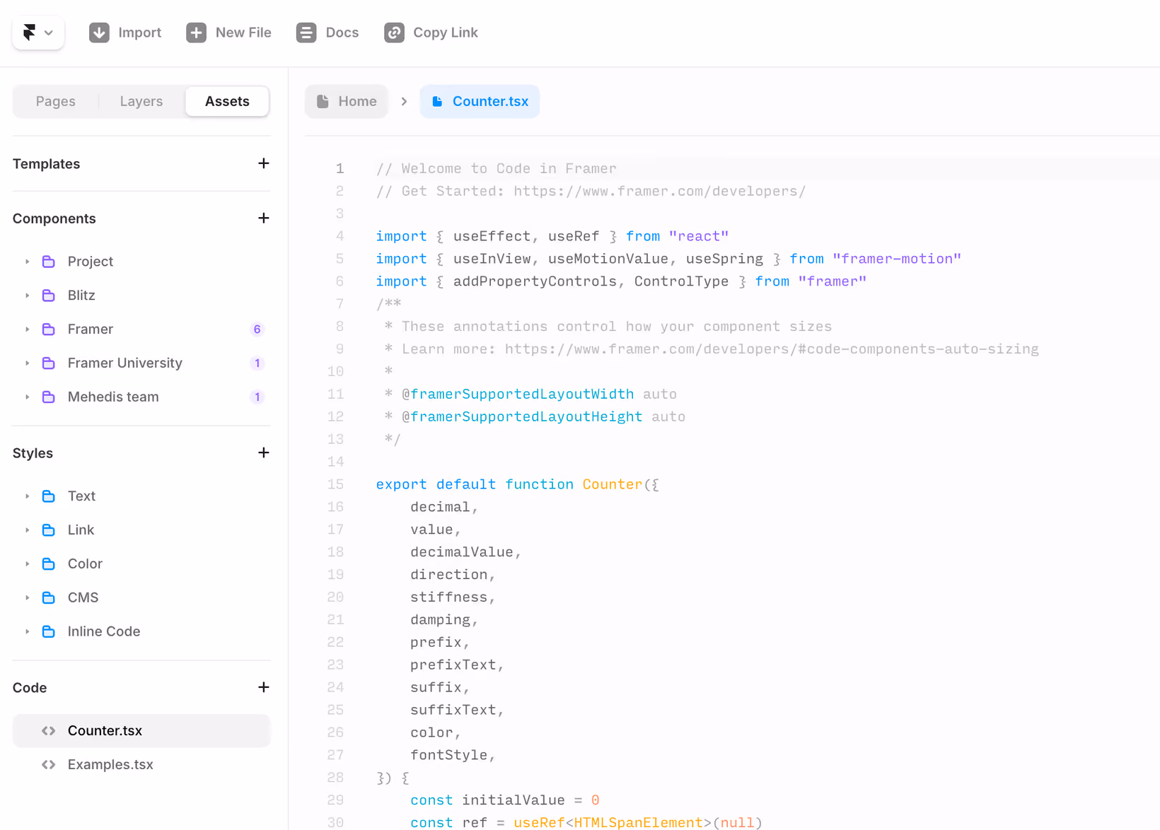Screen dimensions: 1160x830
Task: Expand the Blitz folder arrow
Action: coord(28,296)
